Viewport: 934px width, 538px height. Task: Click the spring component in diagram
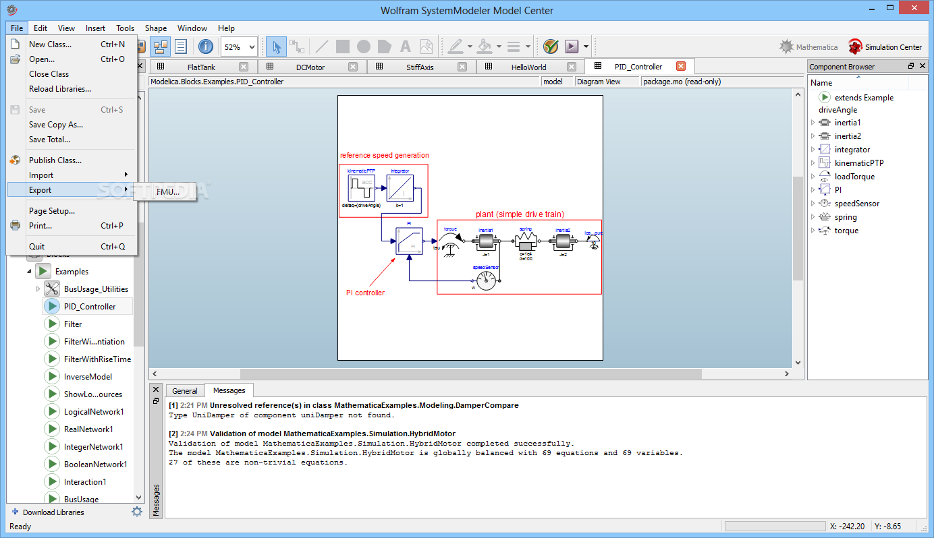(524, 241)
